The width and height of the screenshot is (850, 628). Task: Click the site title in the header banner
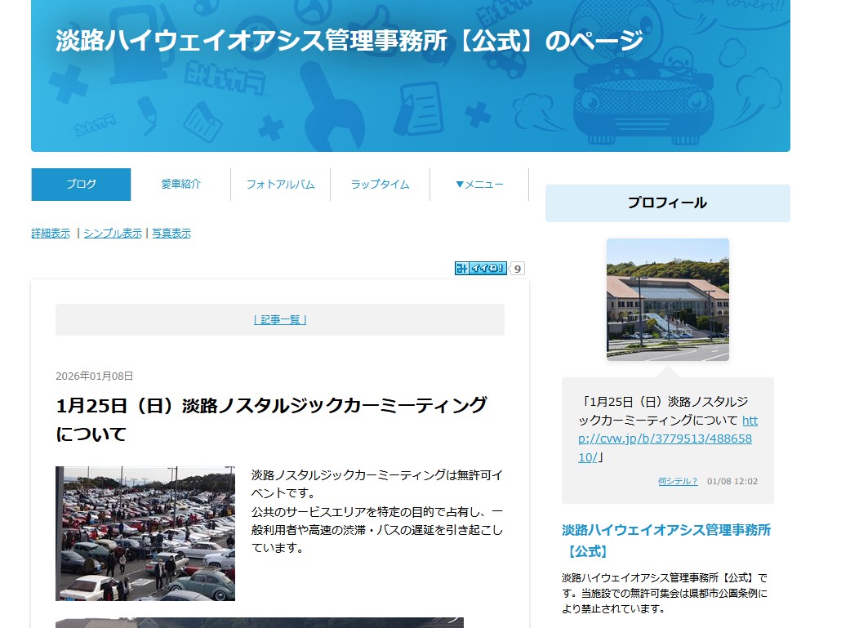(x=349, y=41)
